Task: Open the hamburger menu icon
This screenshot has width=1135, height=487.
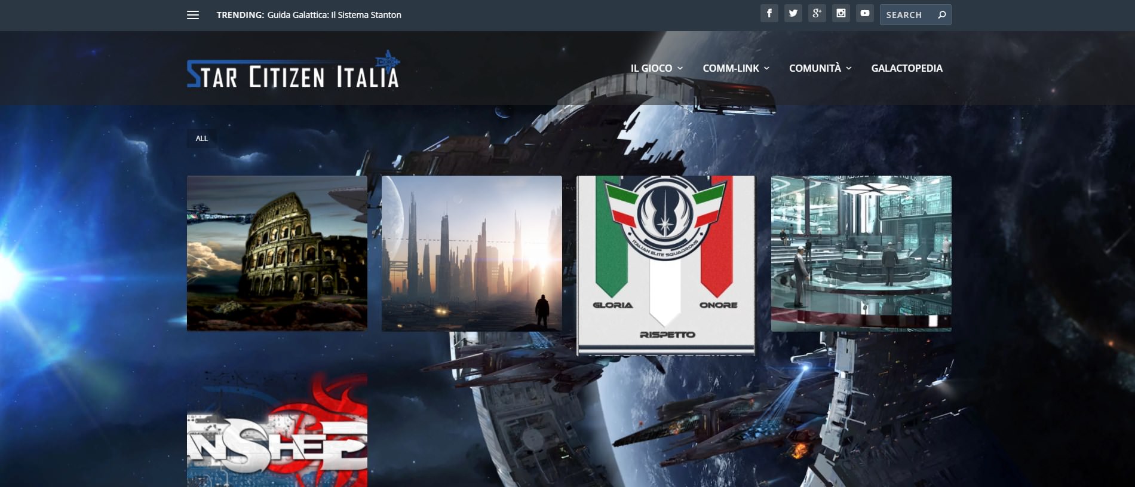Action: (192, 15)
